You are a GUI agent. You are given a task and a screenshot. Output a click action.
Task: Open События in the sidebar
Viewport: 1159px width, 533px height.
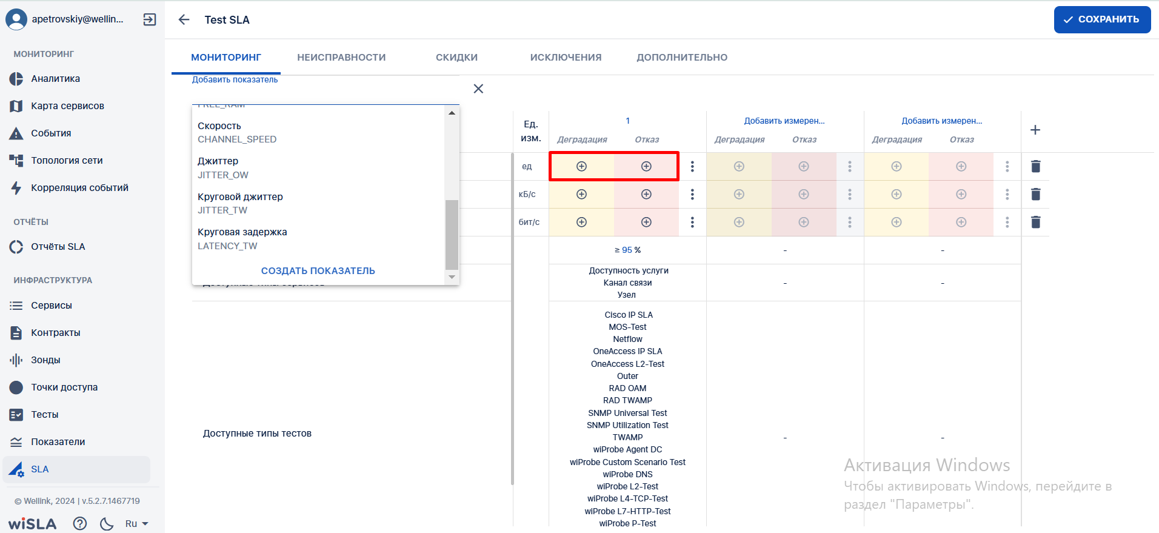(52, 133)
